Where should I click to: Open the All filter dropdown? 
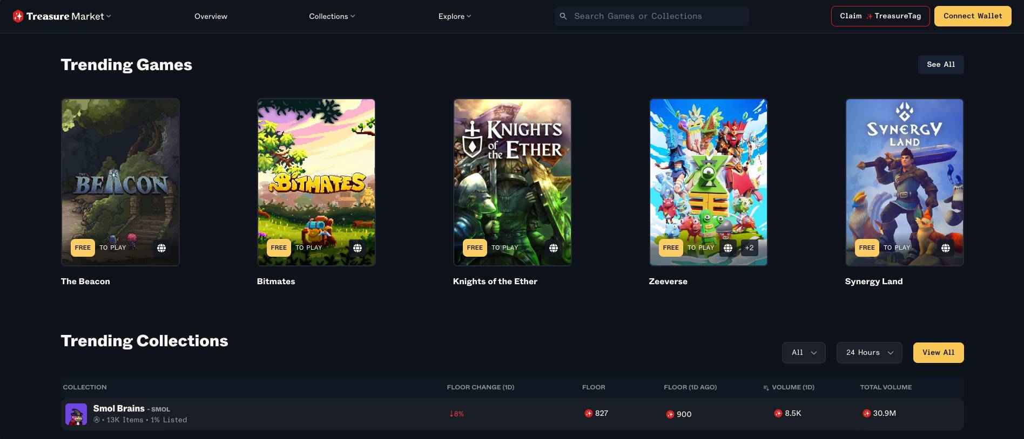804,353
